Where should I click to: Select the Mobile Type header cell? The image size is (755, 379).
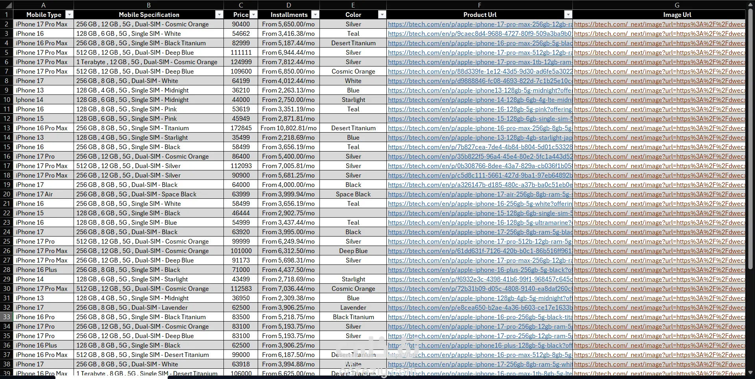tap(44, 15)
